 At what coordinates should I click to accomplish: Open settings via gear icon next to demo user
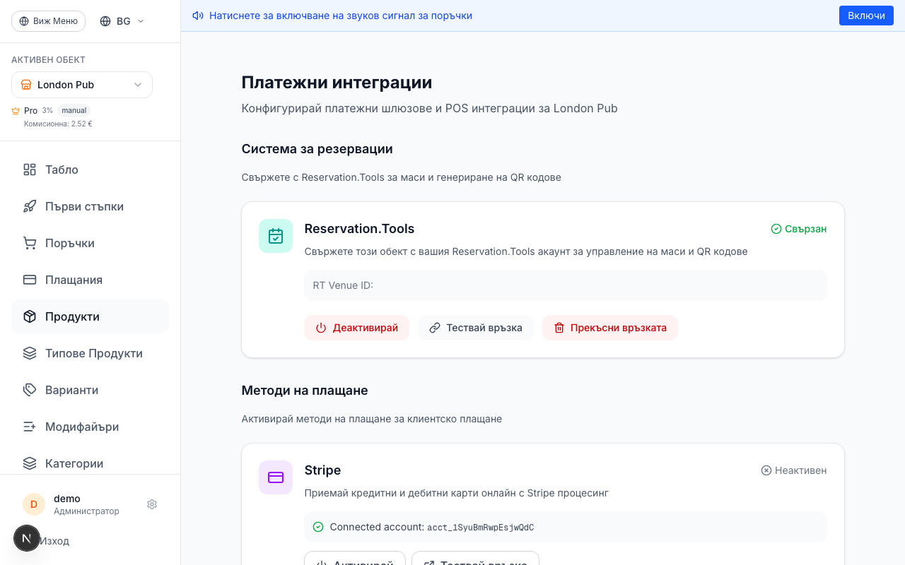click(152, 504)
